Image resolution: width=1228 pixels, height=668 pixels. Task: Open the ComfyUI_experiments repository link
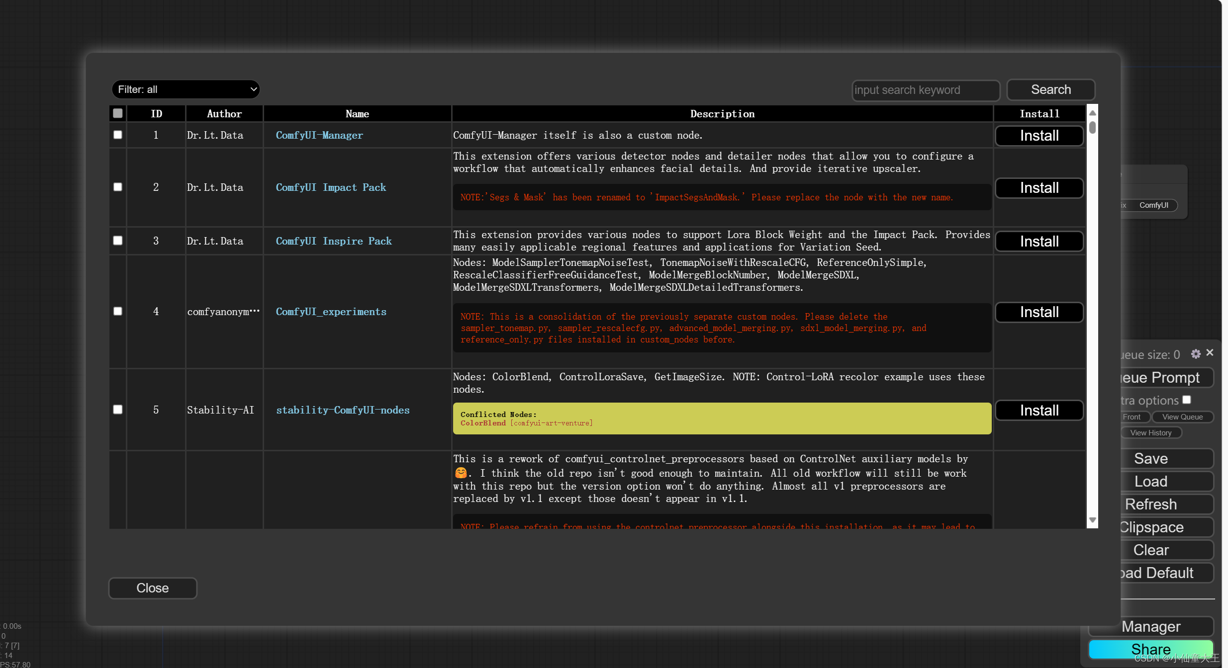(x=331, y=312)
